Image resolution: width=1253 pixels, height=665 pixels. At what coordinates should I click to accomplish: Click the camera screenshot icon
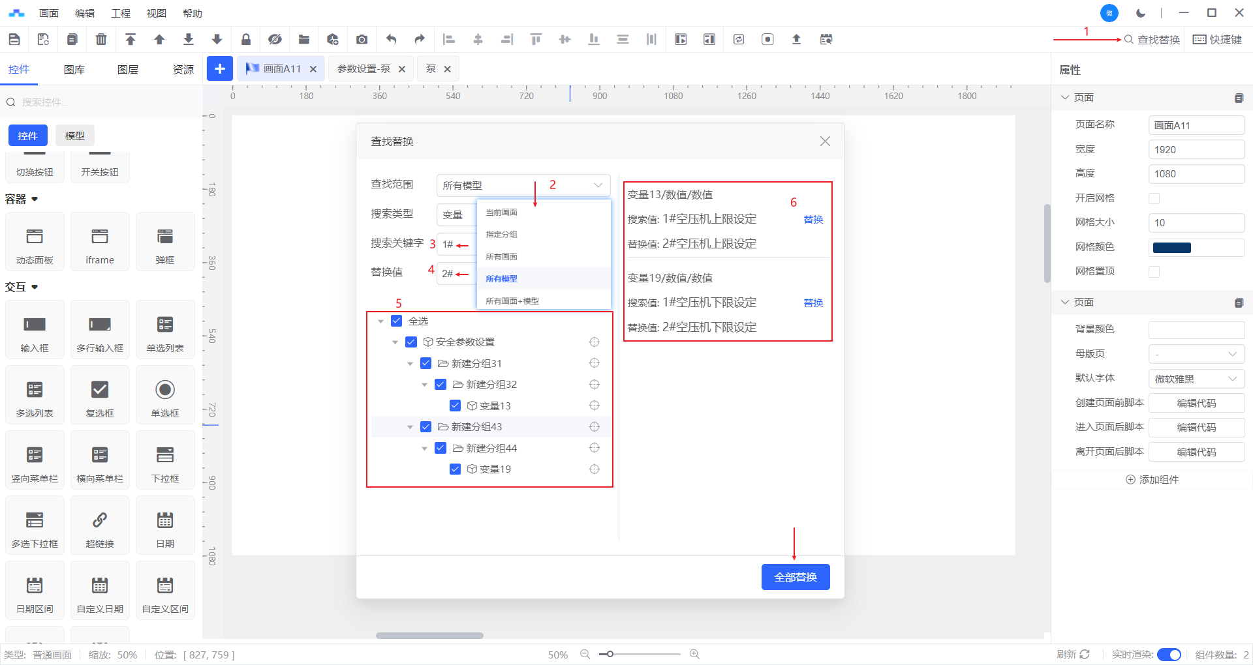point(362,40)
